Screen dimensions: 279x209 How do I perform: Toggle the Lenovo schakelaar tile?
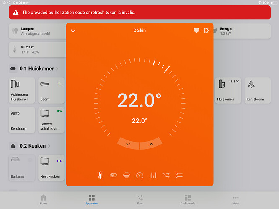point(51,120)
